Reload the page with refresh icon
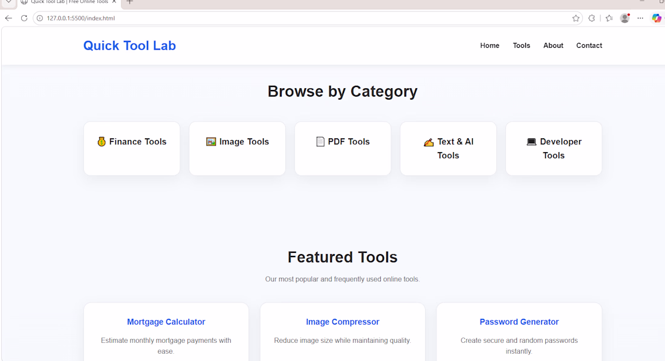 coord(24,18)
